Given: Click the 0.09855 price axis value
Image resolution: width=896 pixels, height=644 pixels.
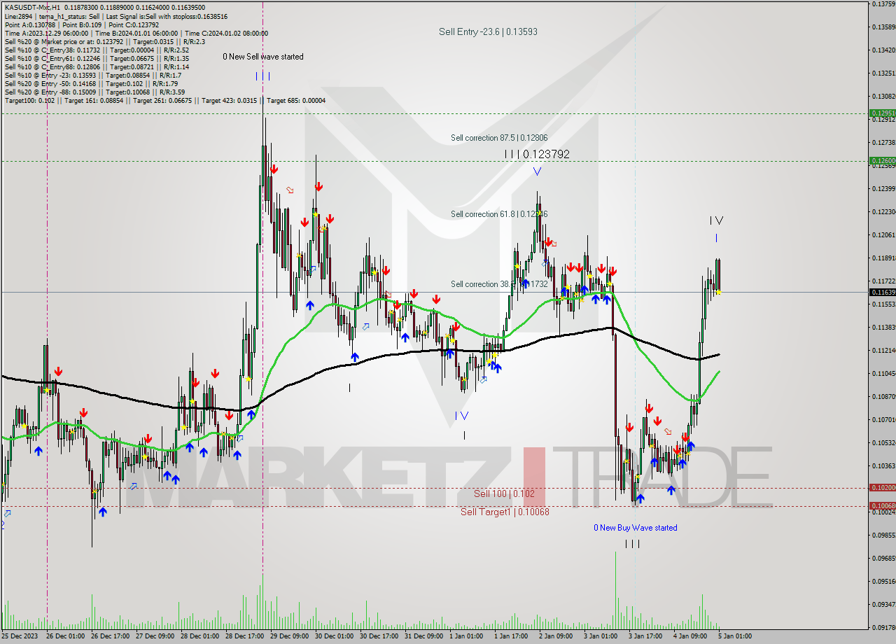Looking at the screenshot, I should tap(884, 535).
